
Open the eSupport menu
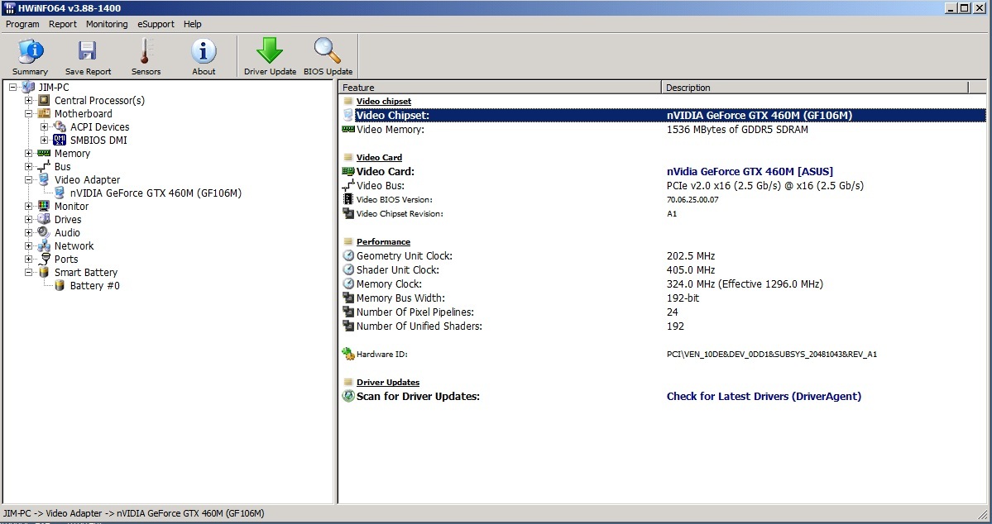(x=156, y=24)
